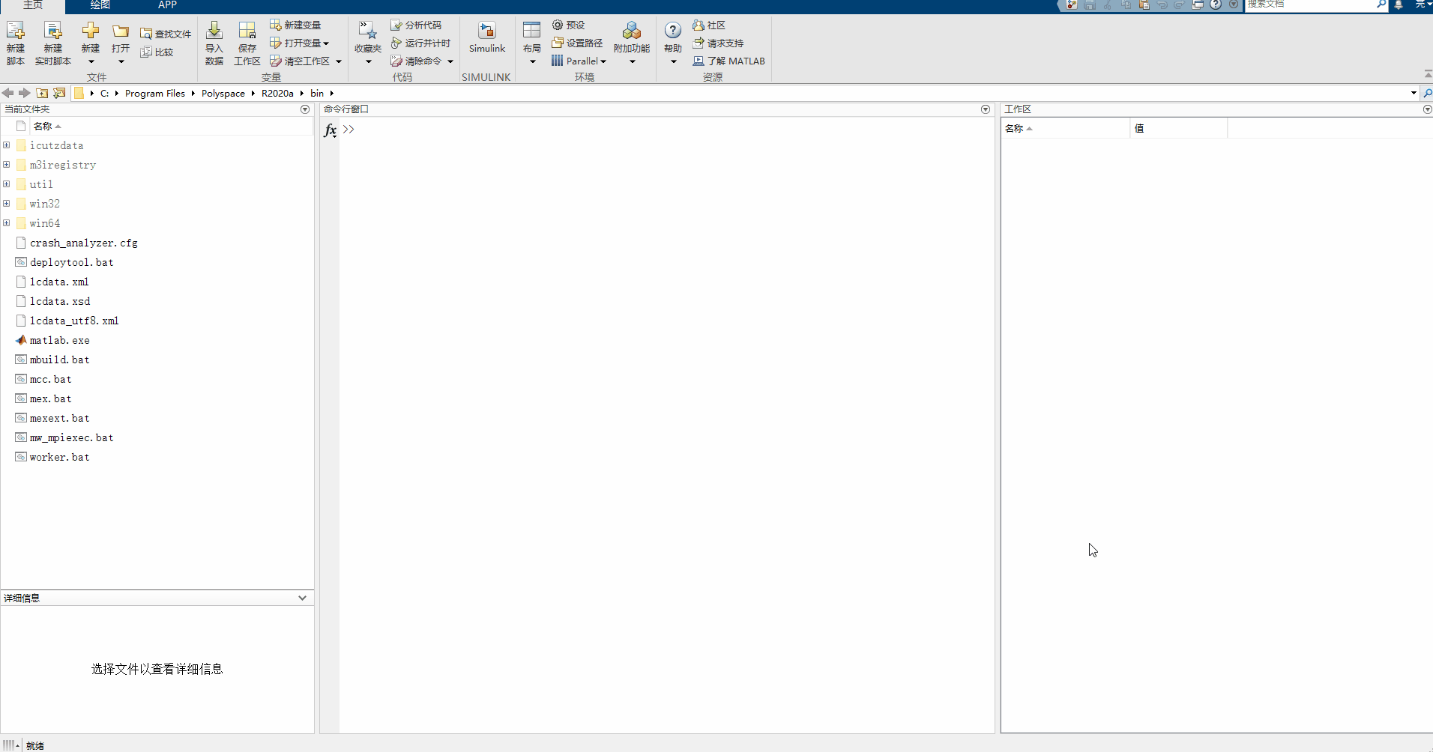Open 了解 MATLAB learning resources
The image size is (1433, 752).
coord(729,61)
